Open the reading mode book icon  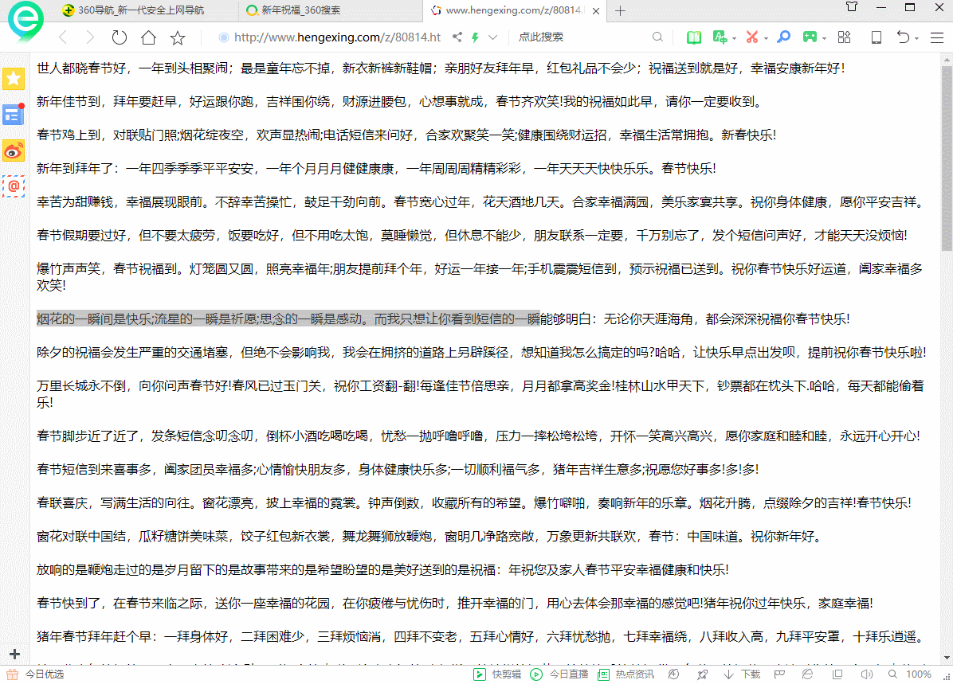694,37
